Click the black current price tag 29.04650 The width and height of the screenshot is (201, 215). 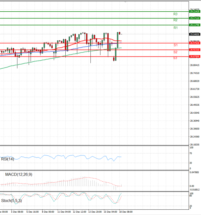[x=195, y=34]
